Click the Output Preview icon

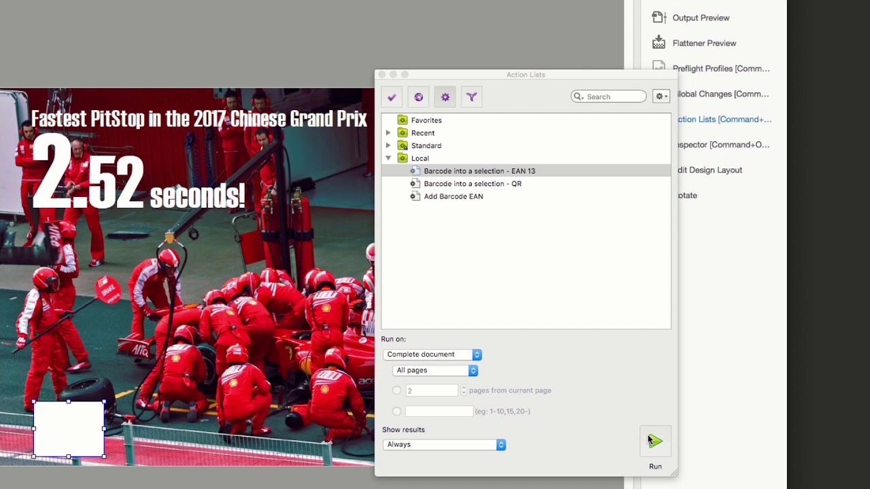click(658, 18)
